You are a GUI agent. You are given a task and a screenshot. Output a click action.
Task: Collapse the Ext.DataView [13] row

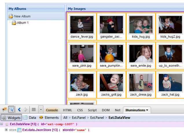tap(2, 124)
